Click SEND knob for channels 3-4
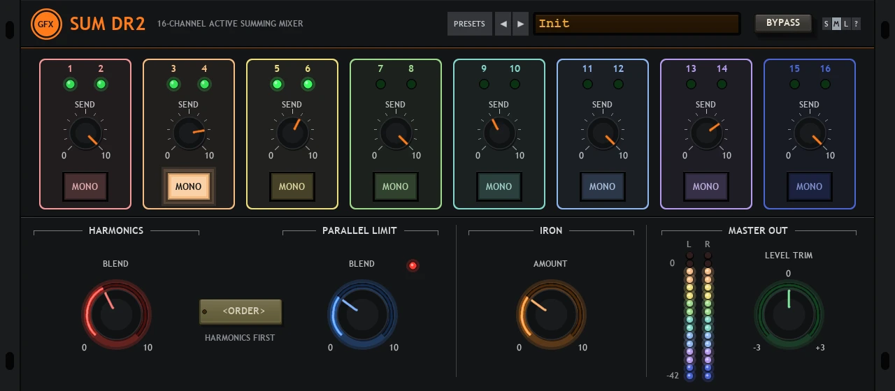 click(189, 133)
